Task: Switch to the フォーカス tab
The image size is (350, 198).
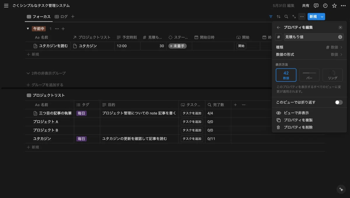Action: coord(39,17)
